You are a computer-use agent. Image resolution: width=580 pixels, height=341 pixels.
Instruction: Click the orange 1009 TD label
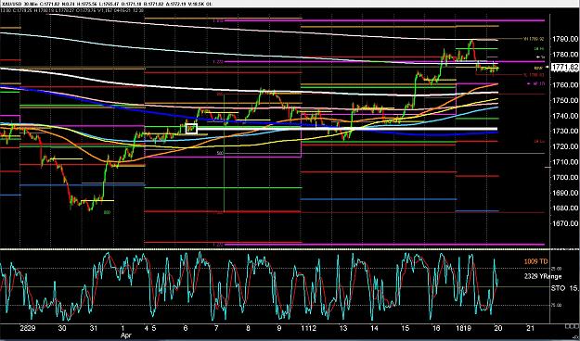[536, 261]
